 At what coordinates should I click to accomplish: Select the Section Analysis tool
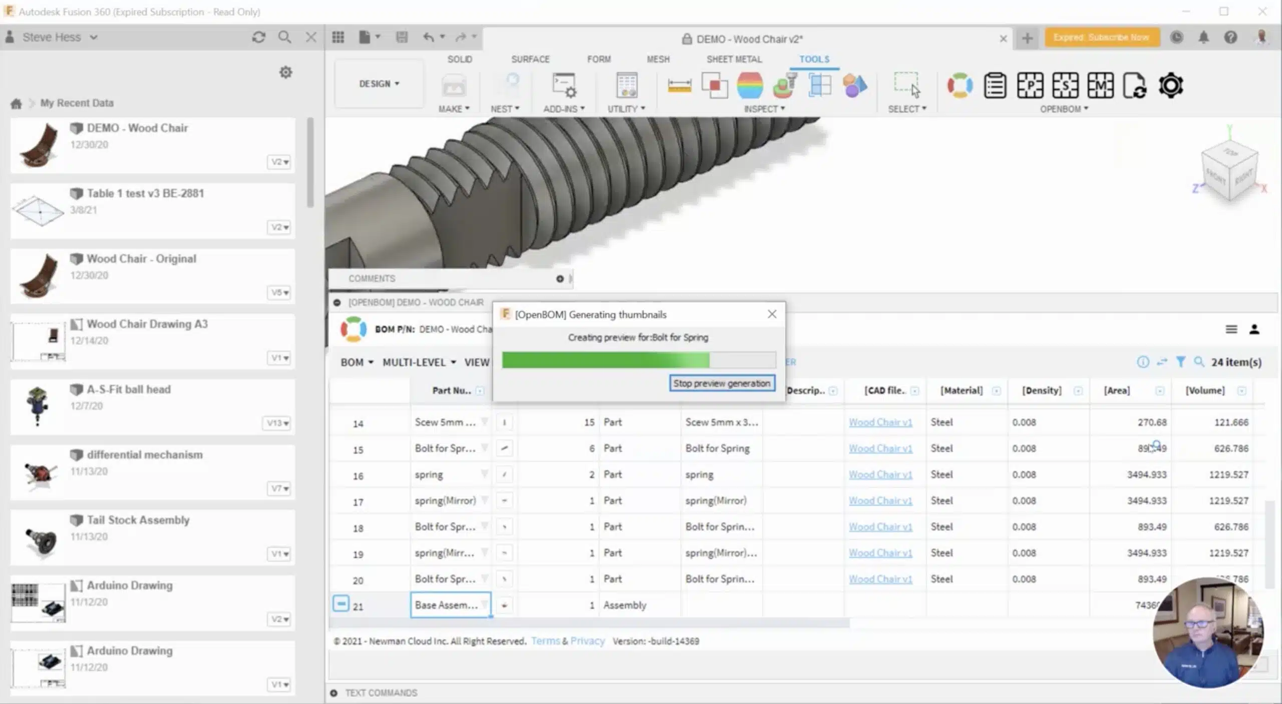point(820,86)
